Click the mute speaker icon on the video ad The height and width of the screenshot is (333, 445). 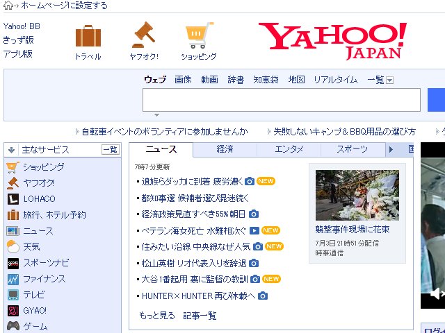point(437,293)
